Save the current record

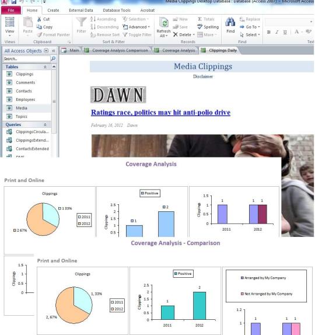pyautogui.click(x=180, y=27)
